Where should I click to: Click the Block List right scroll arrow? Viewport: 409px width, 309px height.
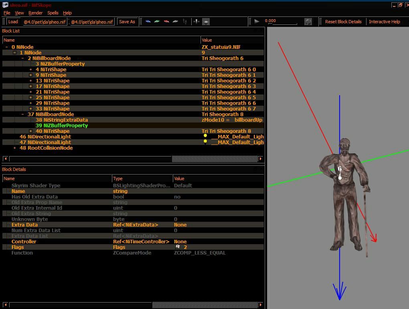(x=260, y=159)
